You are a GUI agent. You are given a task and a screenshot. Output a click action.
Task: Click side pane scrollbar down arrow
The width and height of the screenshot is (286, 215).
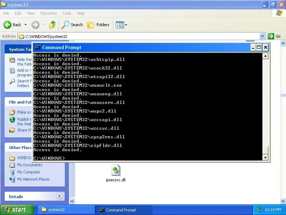coord(72,201)
